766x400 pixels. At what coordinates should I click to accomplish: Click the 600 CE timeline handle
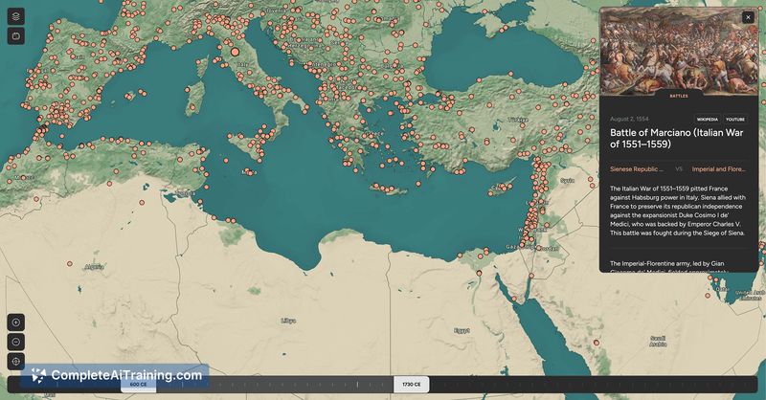coord(138,384)
